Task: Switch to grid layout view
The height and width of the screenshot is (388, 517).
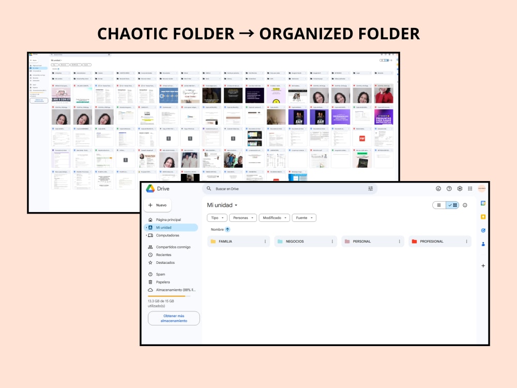Action: click(452, 205)
